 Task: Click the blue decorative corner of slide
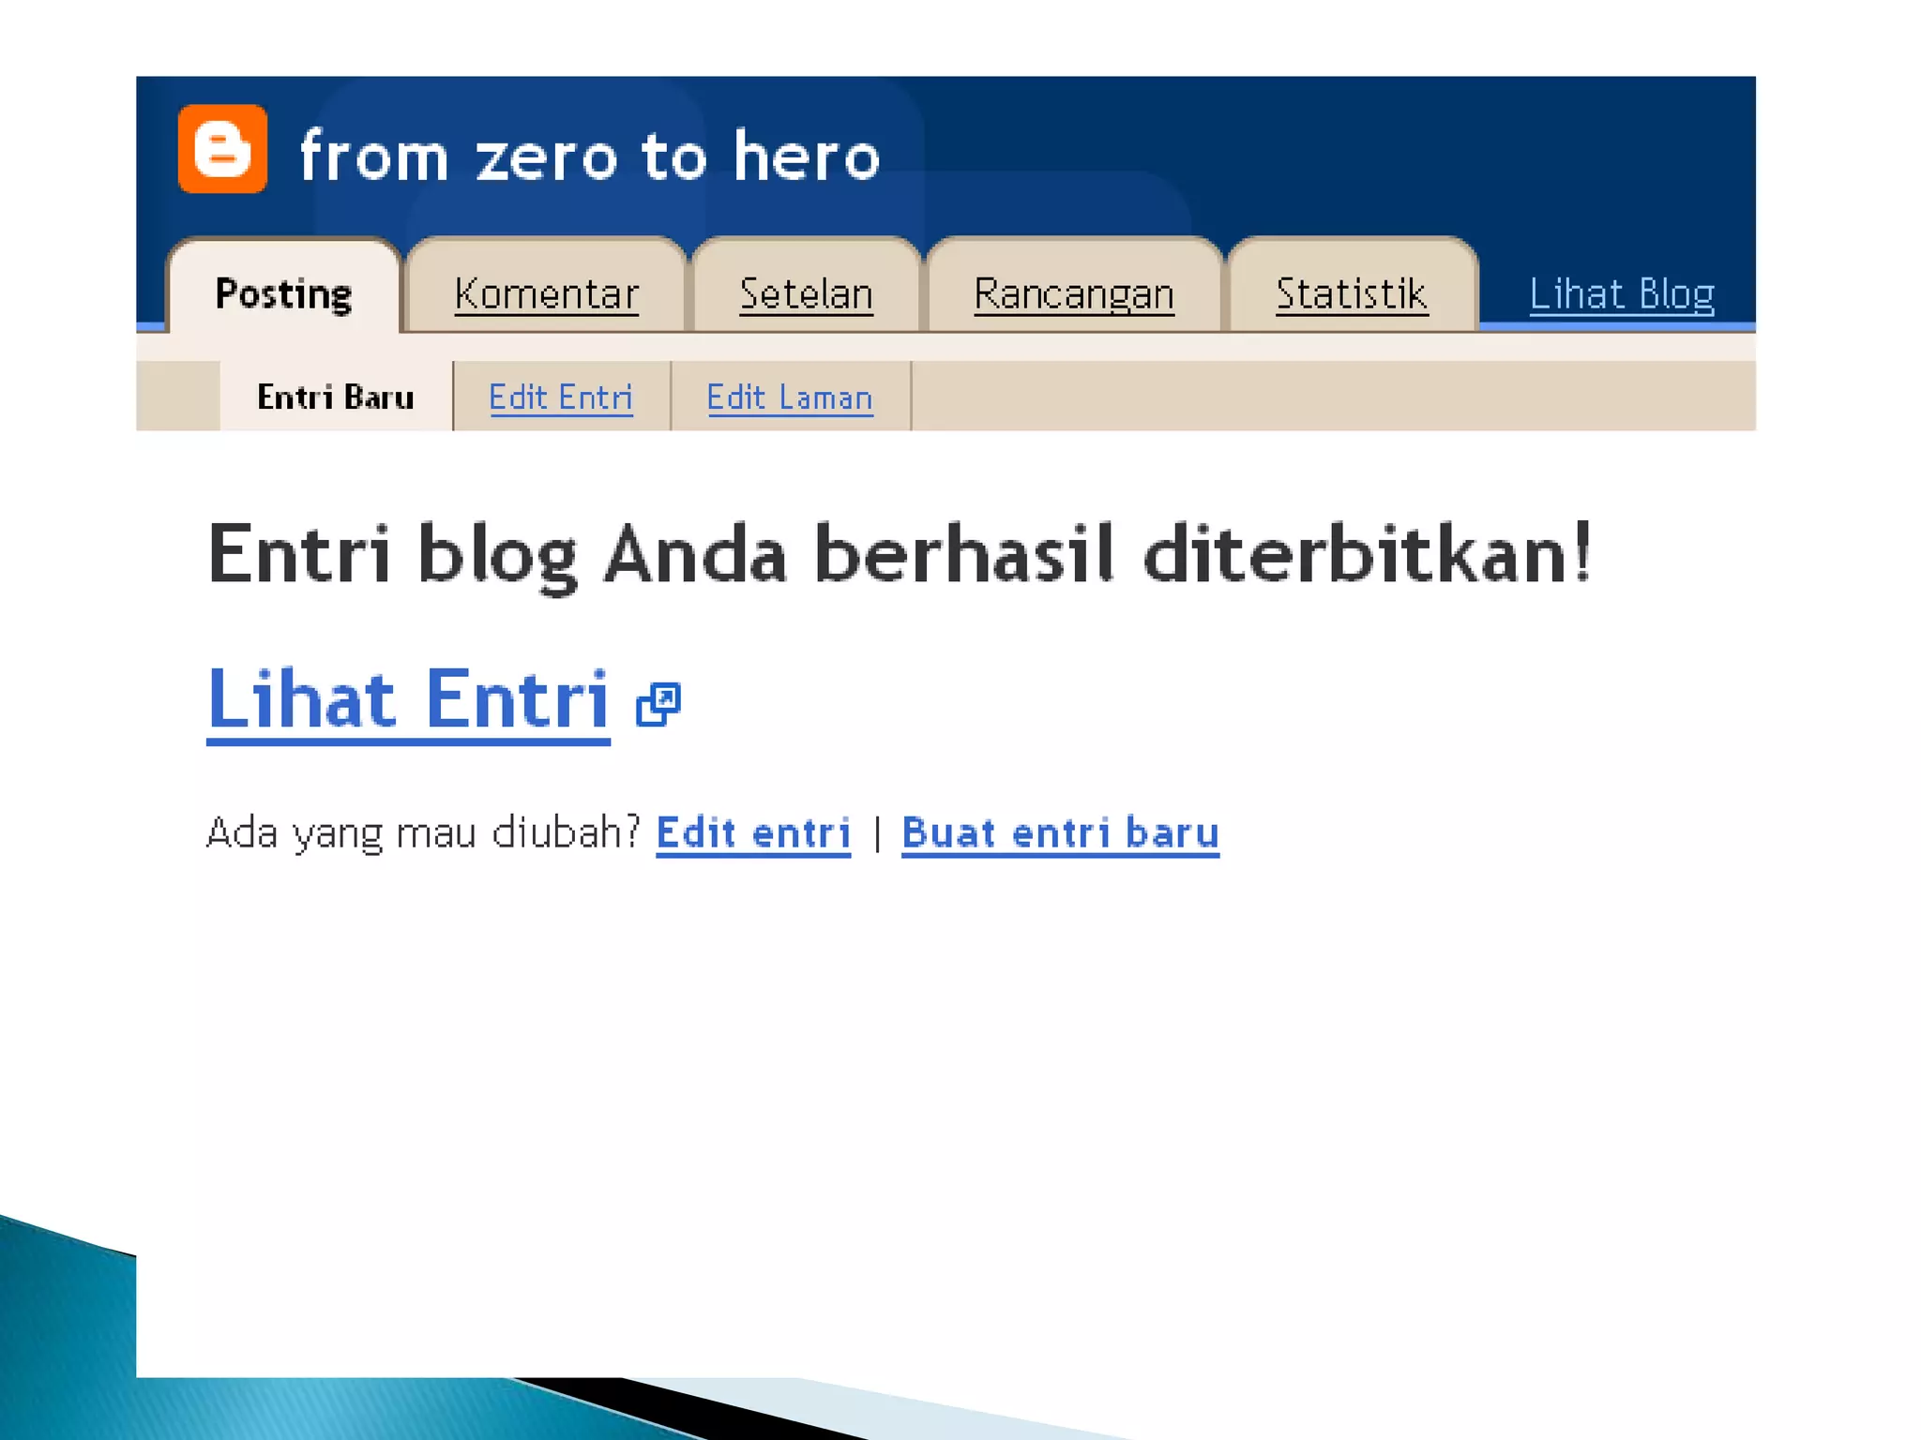coord(66,1350)
